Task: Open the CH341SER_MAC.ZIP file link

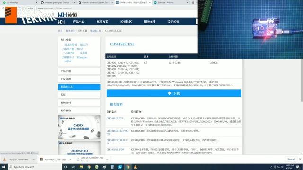Action: point(117,142)
